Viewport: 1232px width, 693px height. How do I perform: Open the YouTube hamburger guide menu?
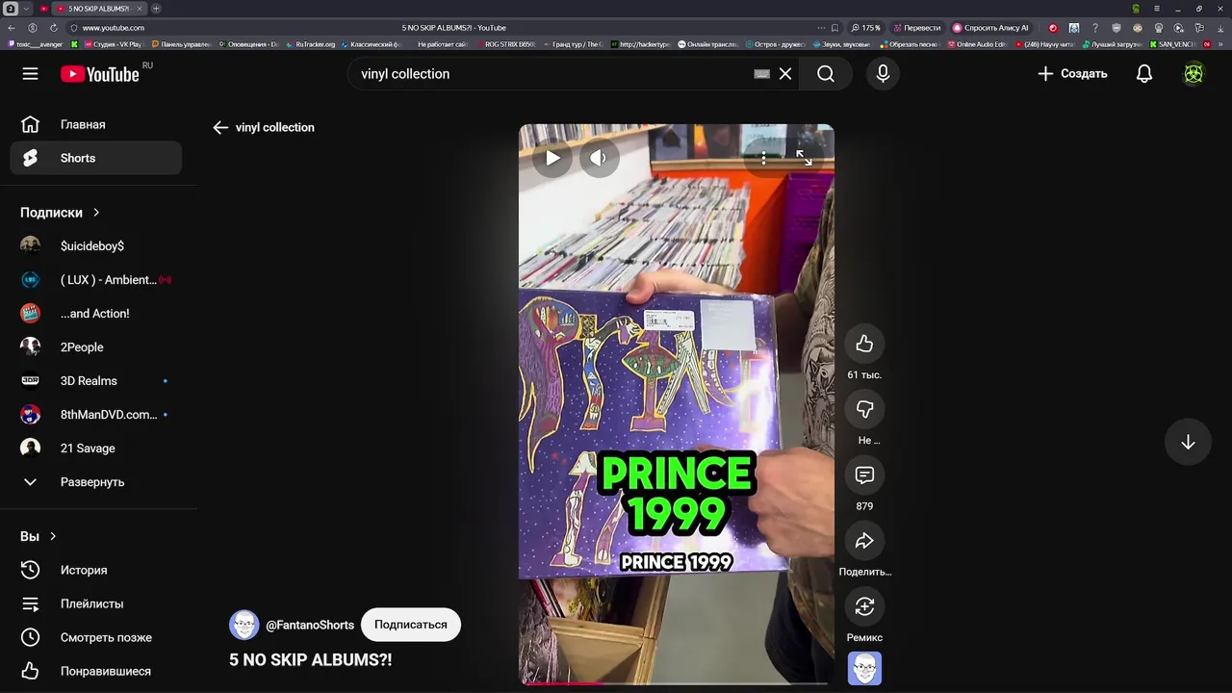pyautogui.click(x=30, y=74)
